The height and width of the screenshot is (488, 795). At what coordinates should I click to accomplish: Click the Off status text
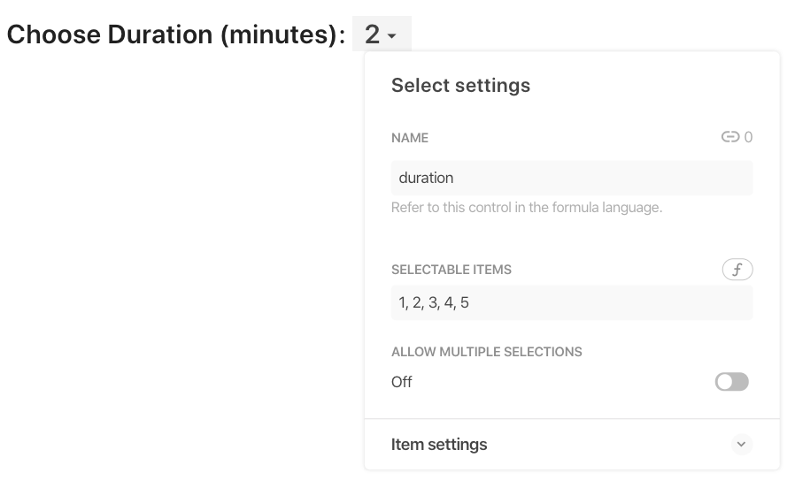point(401,383)
